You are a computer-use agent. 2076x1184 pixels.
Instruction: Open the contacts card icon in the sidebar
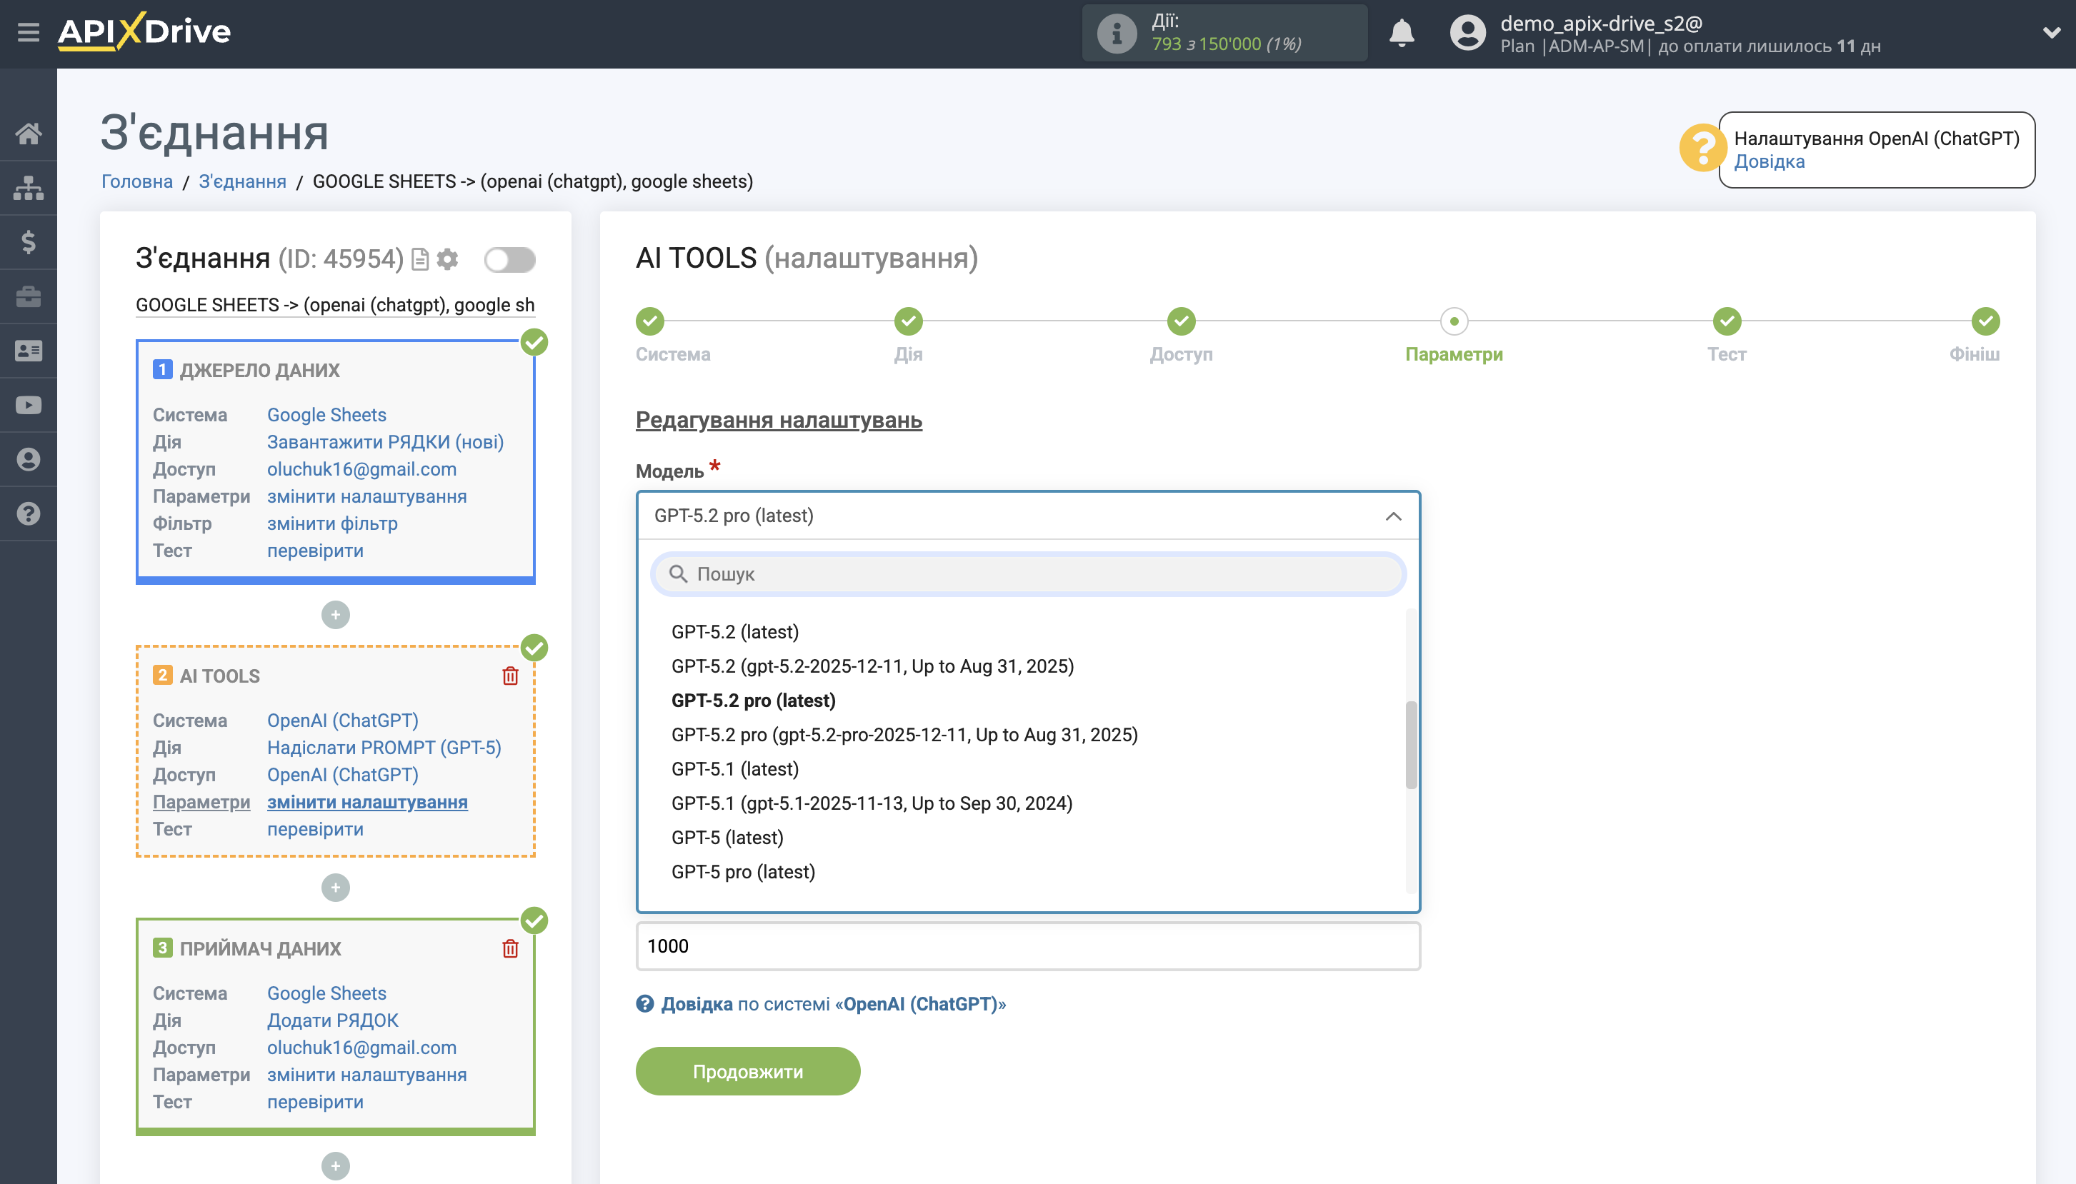pyautogui.click(x=29, y=349)
